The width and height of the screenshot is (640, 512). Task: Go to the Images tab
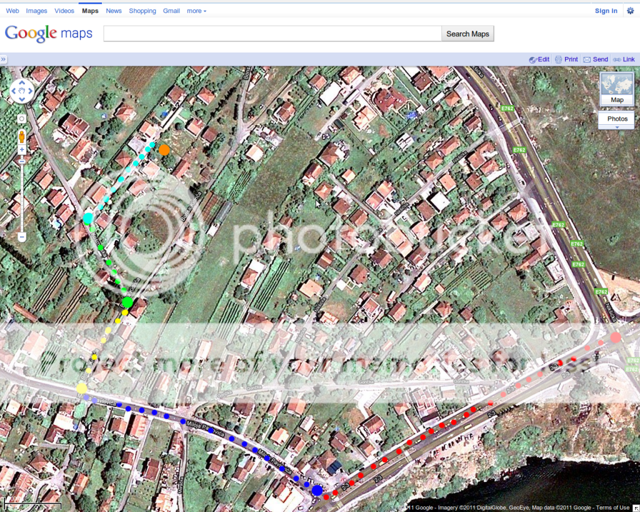pyautogui.click(x=36, y=11)
